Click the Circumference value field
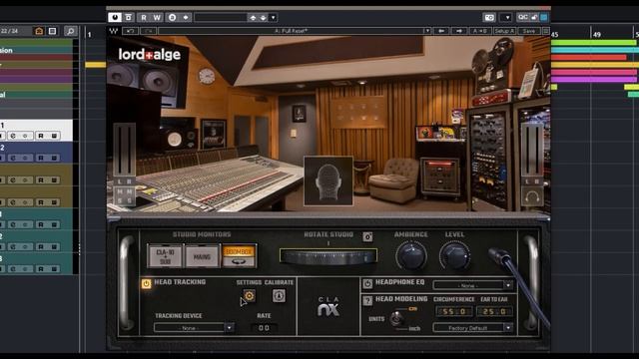Image resolution: width=639 pixels, height=359 pixels. pyautogui.click(x=453, y=312)
